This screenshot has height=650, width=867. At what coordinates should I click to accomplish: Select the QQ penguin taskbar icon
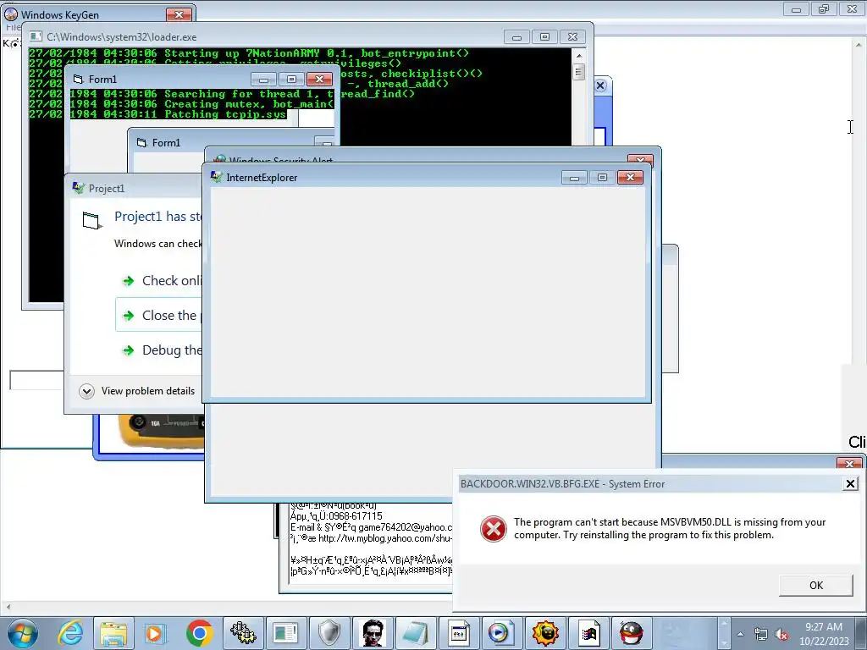(631, 633)
